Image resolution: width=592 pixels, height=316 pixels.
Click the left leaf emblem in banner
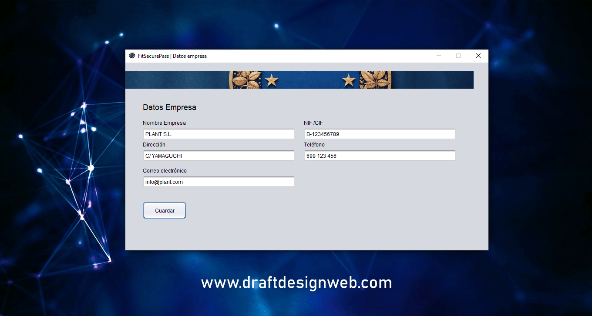tap(246, 80)
